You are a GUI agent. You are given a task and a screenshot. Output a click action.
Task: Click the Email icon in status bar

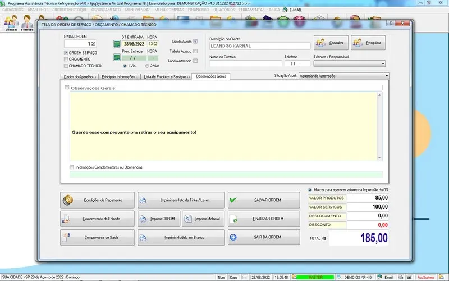(x=385, y=277)
